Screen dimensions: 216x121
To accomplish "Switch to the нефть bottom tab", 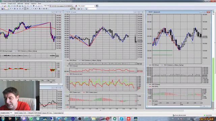I will pos(21,113).
